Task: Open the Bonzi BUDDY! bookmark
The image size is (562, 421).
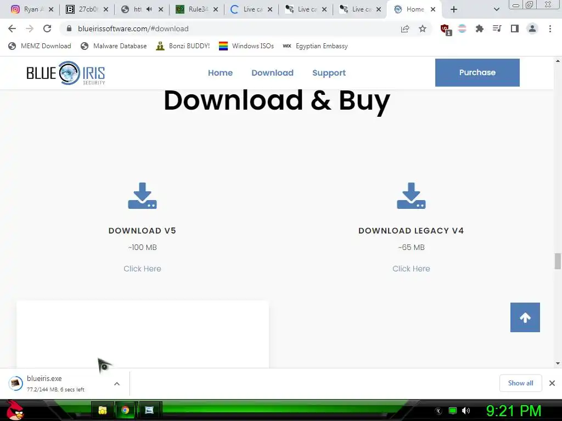Action: click(183, 46)
